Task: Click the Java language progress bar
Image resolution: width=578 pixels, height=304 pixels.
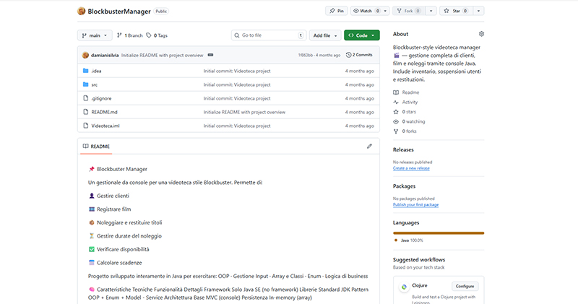Action: (439, 233)
